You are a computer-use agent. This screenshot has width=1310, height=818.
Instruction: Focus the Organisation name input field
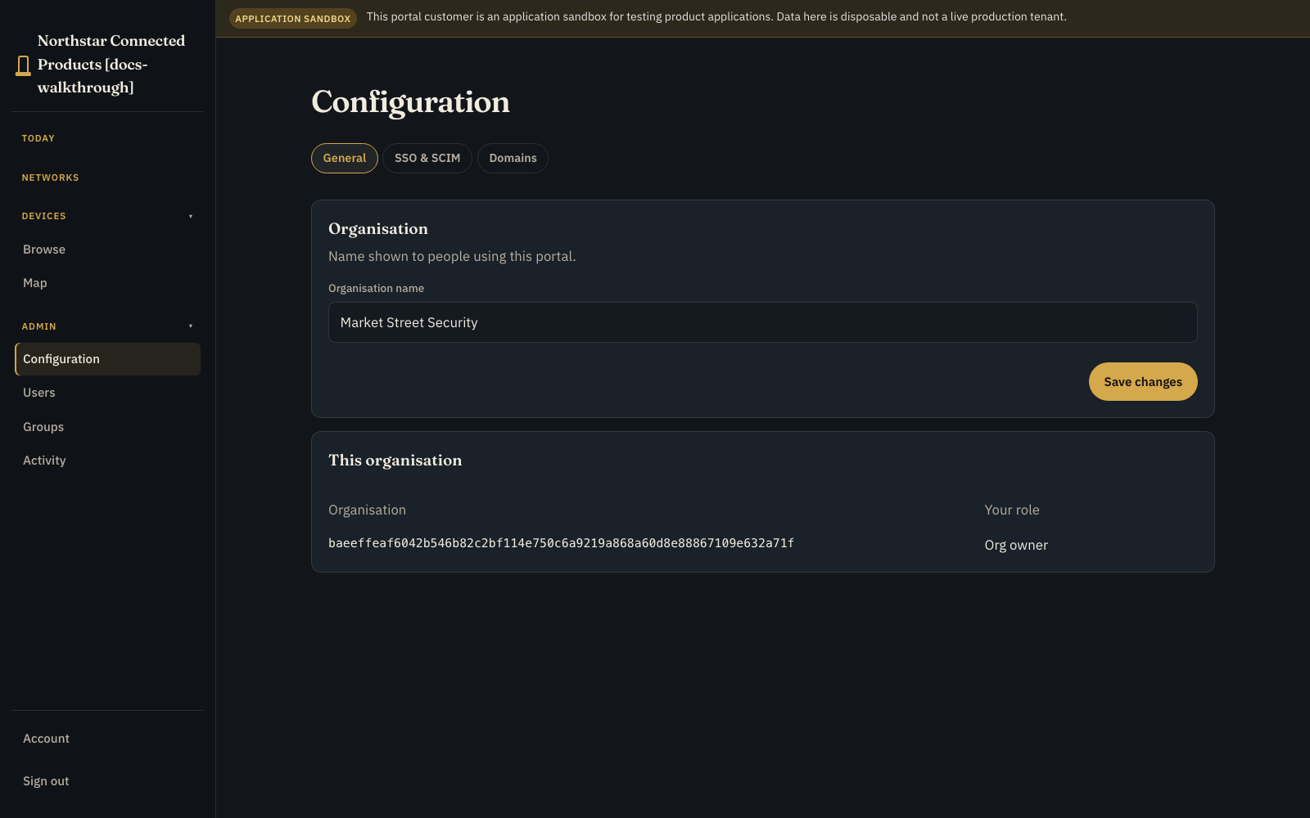763,322
